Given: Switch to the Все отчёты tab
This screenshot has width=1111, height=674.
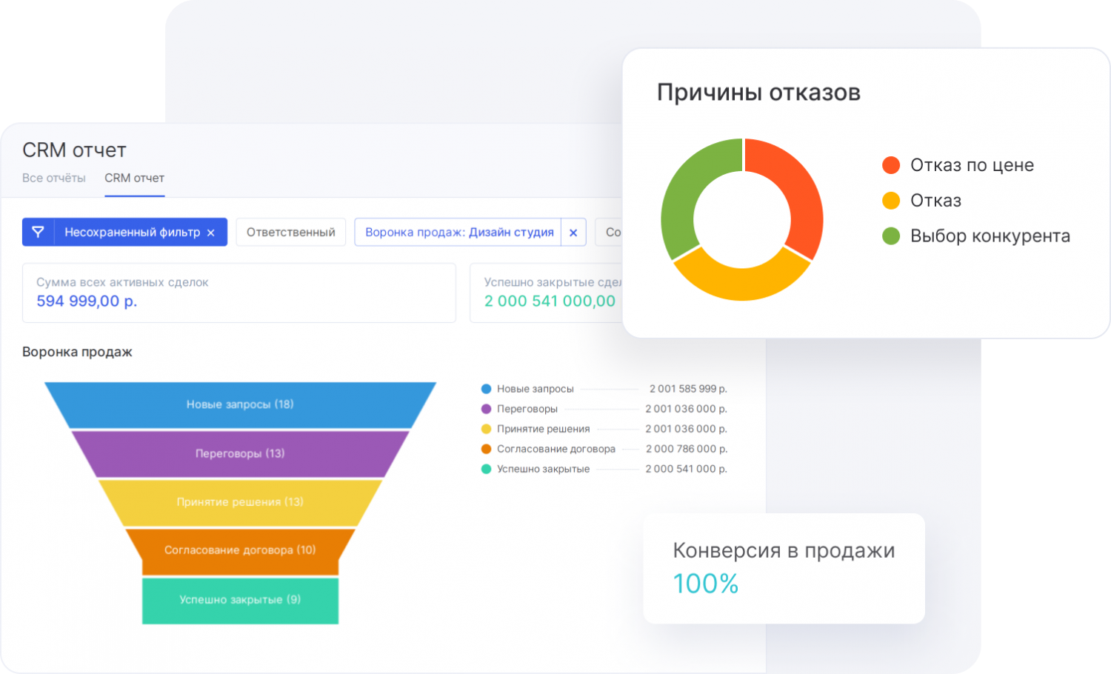Looking at the screenshot, I should [54, 178].
